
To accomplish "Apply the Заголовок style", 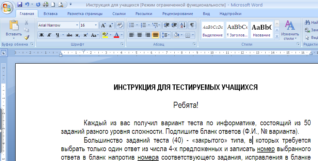I will [x=237, y=30].
